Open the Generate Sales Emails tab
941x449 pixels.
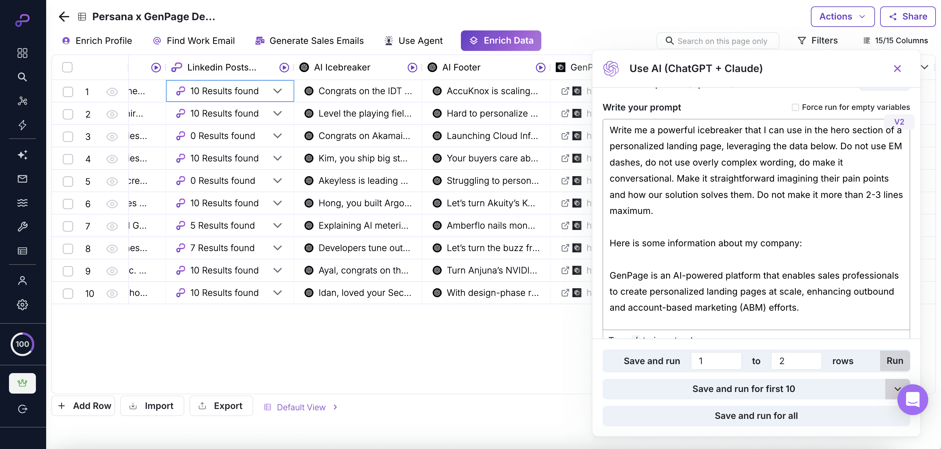pyautogui.click(x=309, y=41)
